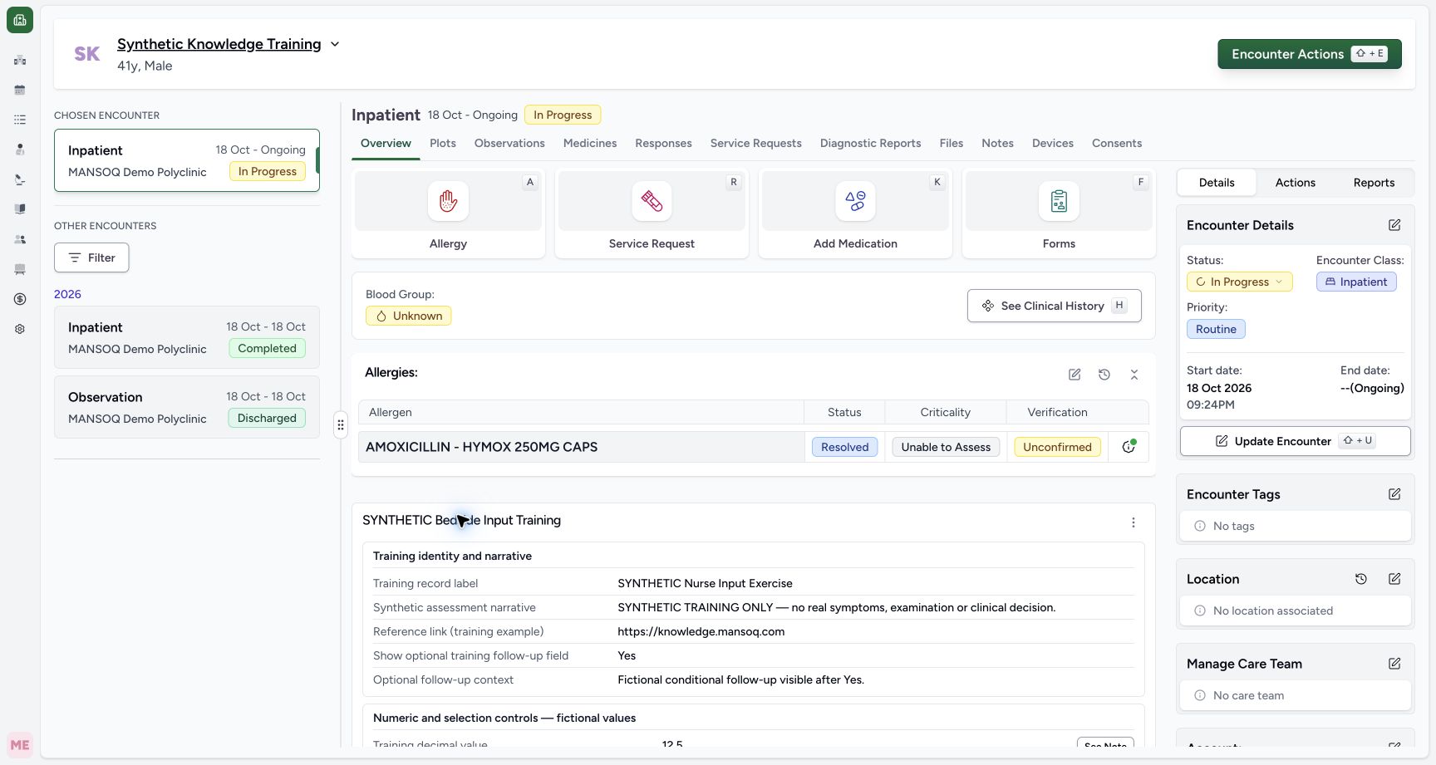The height and width of the screenshot is (765, 1436).
Task: Open the In Progress status dropdown
Action: tap(1239, 282)
